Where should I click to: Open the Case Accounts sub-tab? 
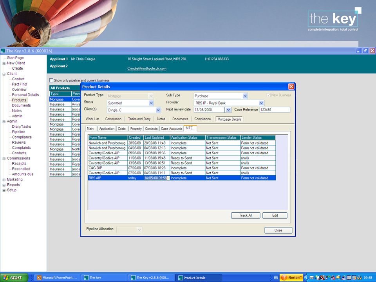click(x=172, y=128)
